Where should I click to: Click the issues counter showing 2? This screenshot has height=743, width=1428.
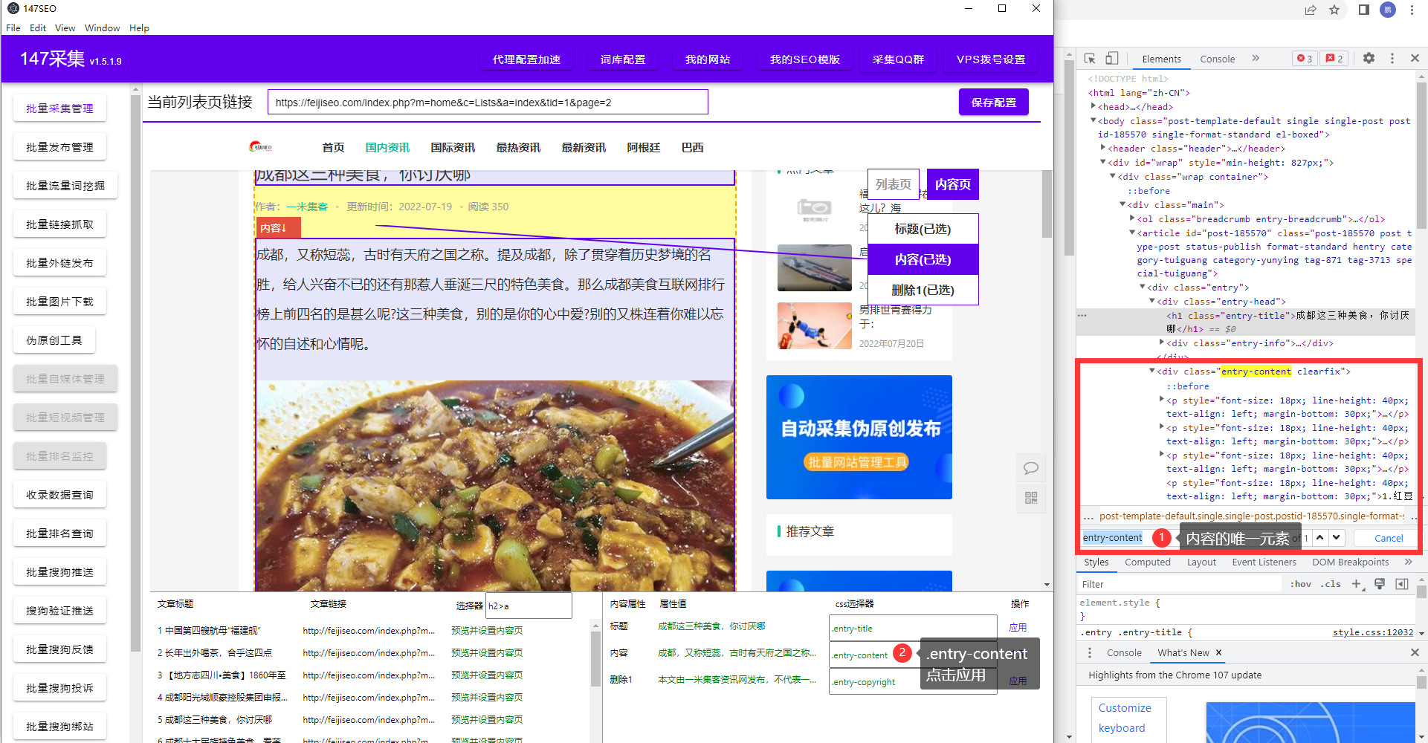tap(1334, 59)
